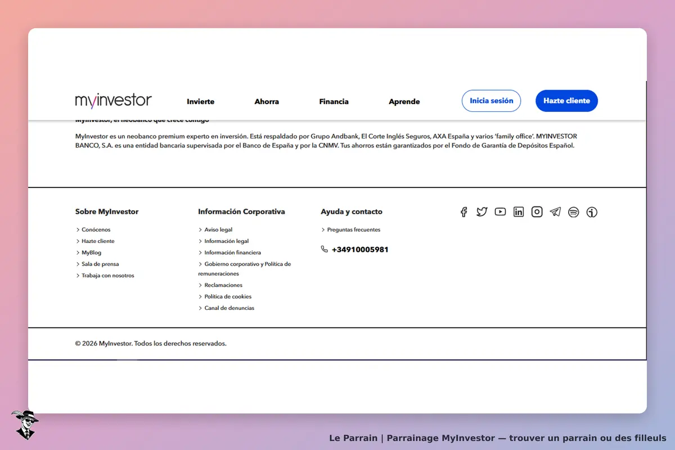This screenshot has width=675, height=450.
Task: Open the Twitter bird icon
Action: [482, 212]
